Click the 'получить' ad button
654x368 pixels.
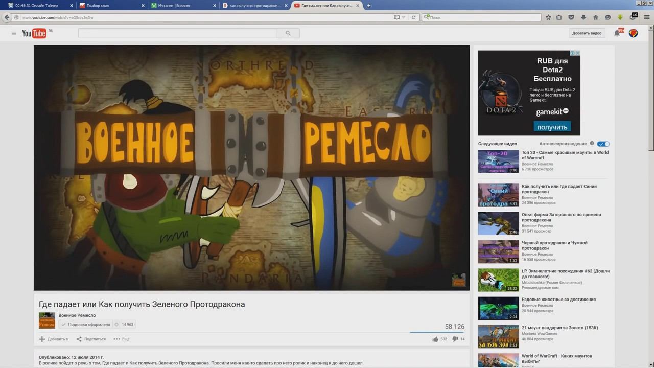552,127
